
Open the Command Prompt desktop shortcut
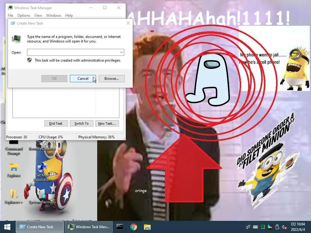14,148
